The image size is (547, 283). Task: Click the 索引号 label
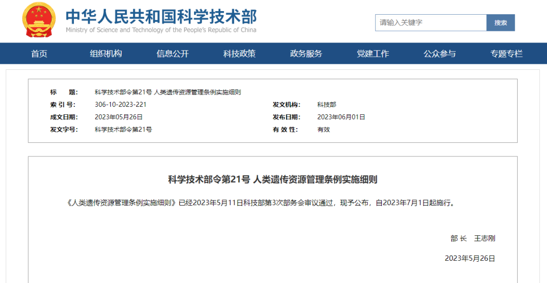(x=62, y=105)
